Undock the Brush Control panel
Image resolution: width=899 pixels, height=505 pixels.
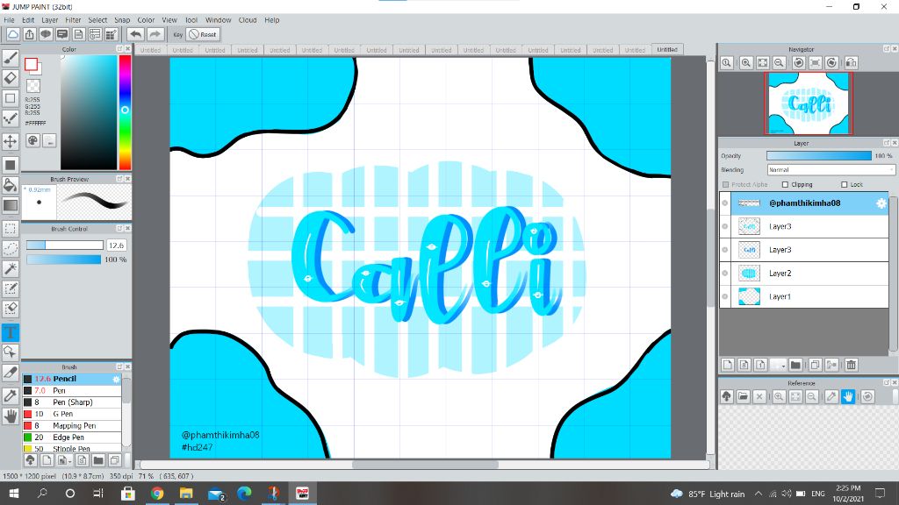119,229
